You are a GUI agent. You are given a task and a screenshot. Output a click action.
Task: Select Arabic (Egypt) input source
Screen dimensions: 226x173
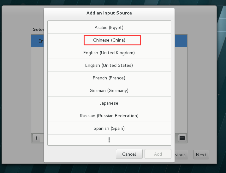[x=109, y=27]
